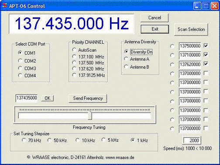The width and height of the screenshot is (220, 165).
Task: Select priority channel 137.500 MHz
Action: [x=88, y=63]
